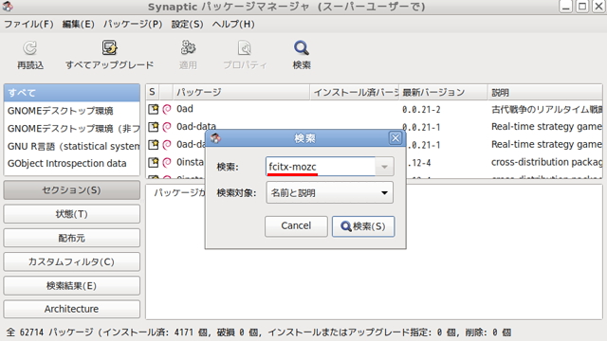Open the 設定(S) menu

188,24
